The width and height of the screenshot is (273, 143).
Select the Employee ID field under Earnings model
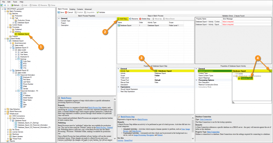tap(25, 57)
